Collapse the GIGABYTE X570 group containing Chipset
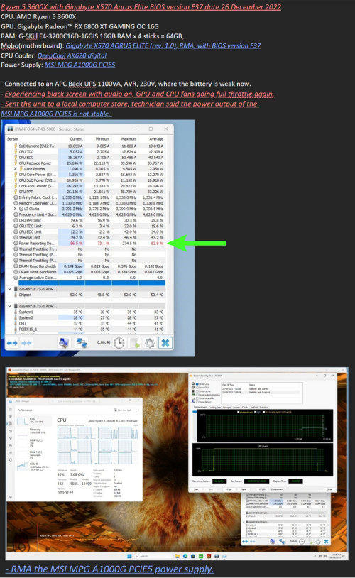This screenshot has height=578, width=355. pos(9,289)
